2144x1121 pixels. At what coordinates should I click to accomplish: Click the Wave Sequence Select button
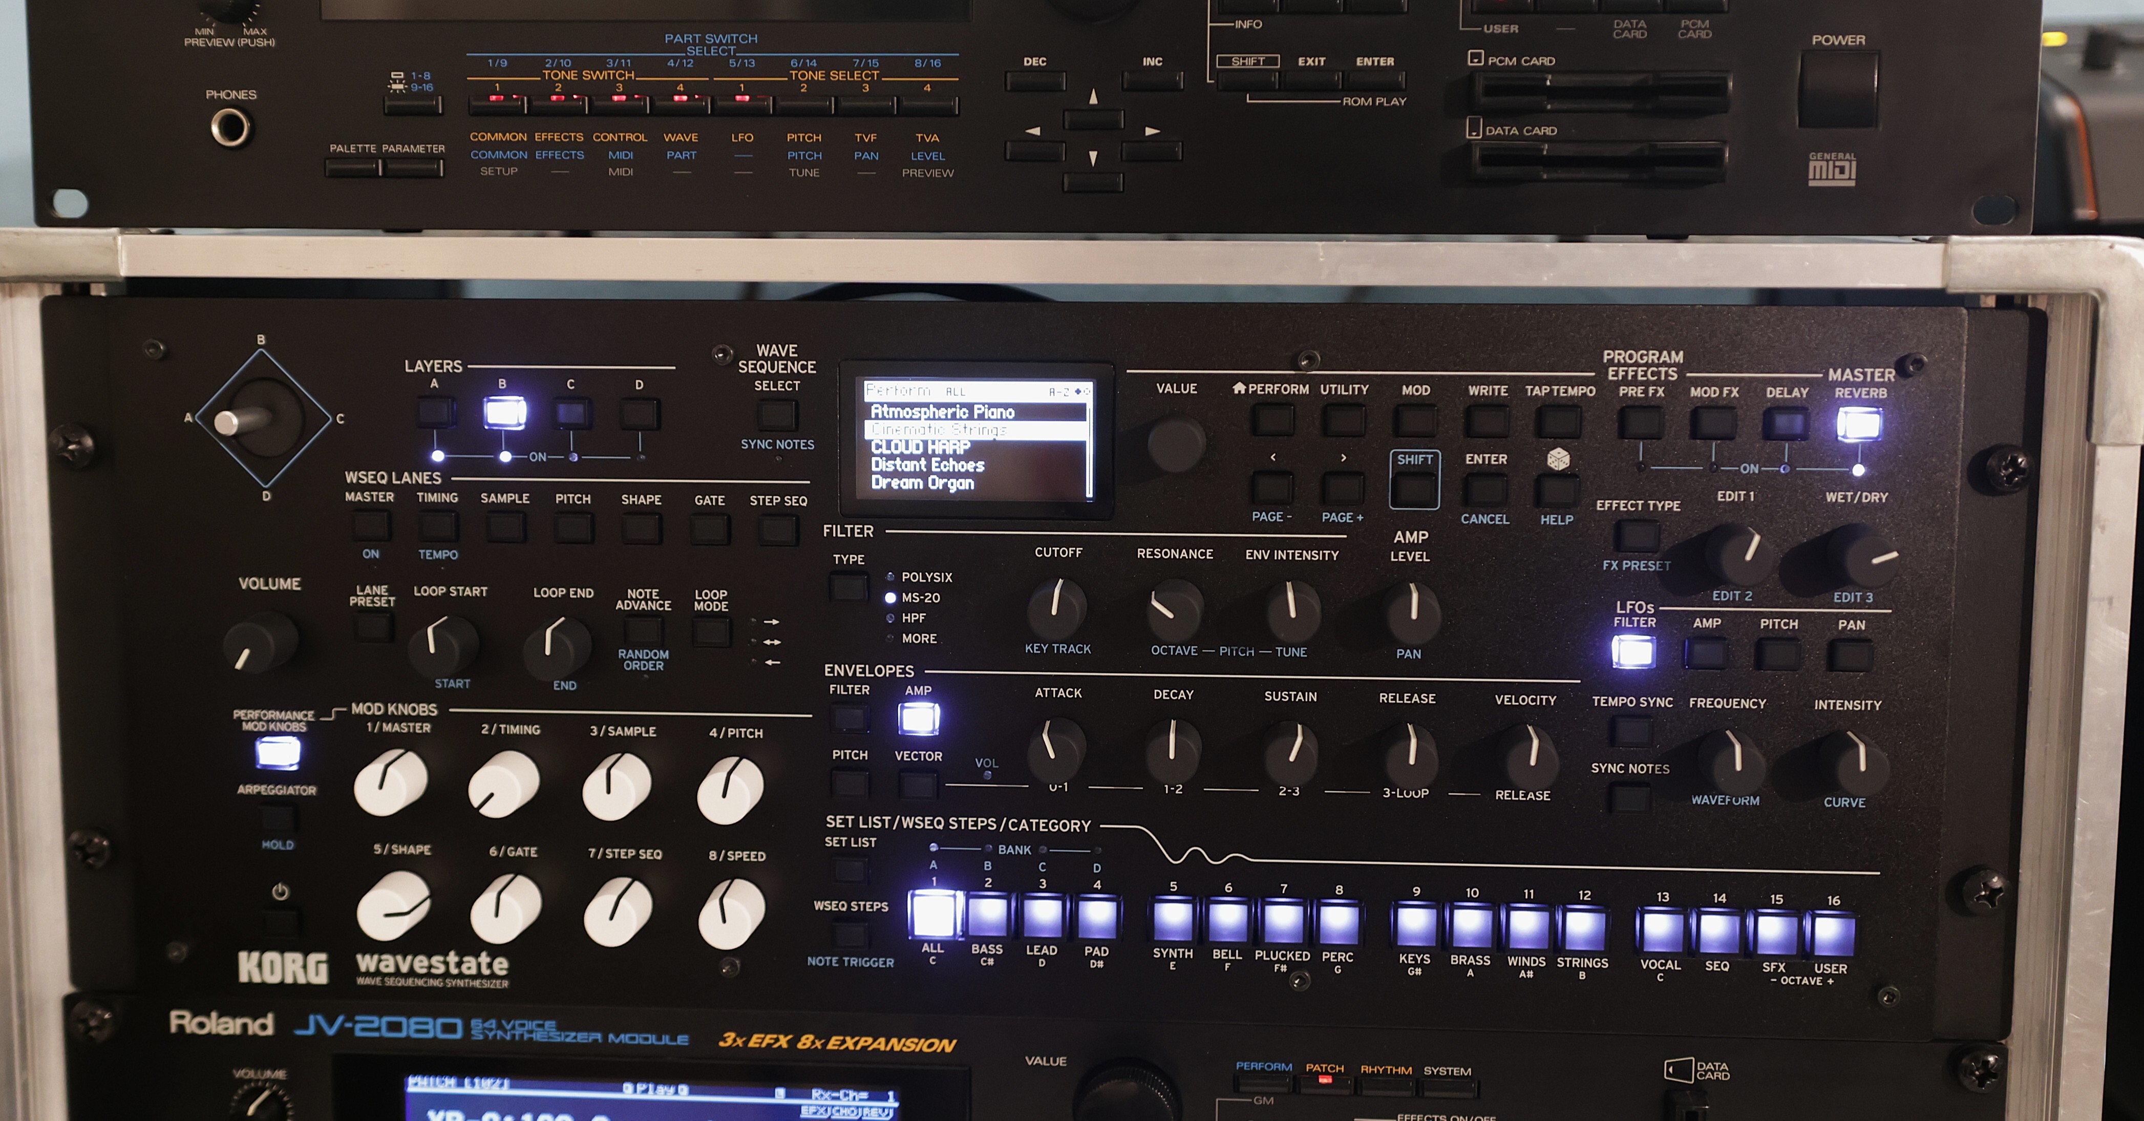click(x=776, y=414)
